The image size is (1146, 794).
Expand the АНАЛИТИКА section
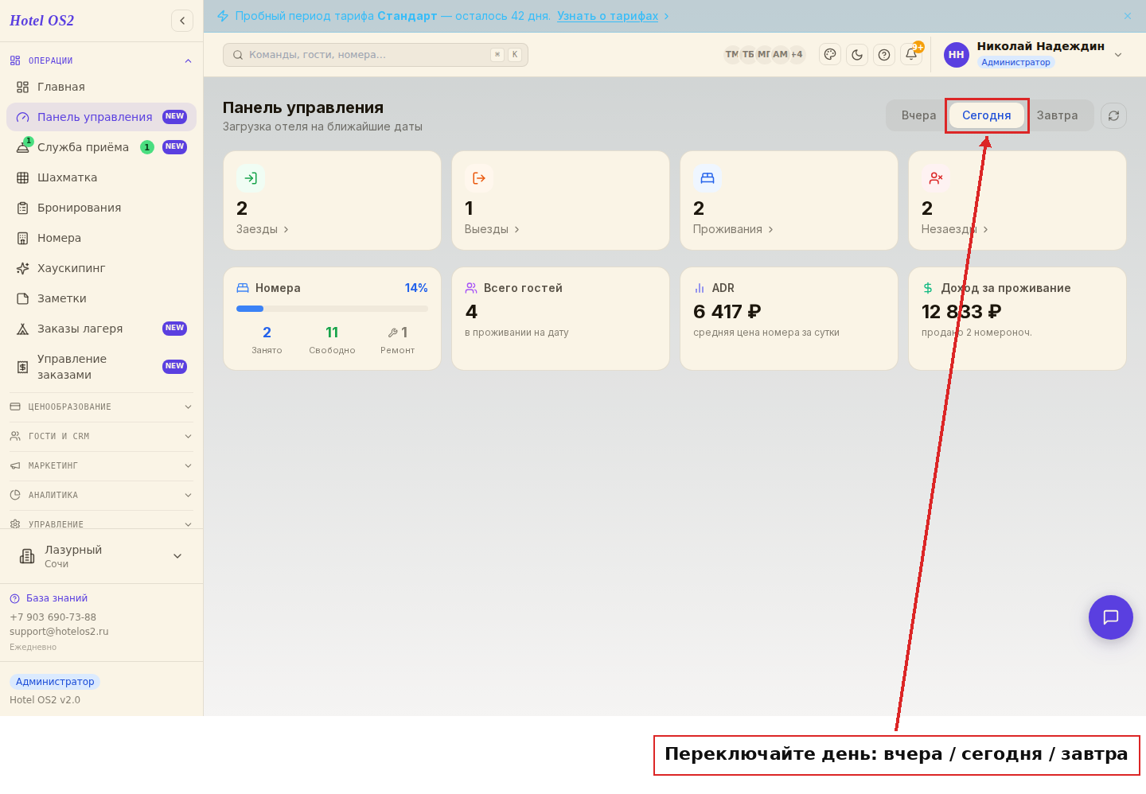[101, 495]
